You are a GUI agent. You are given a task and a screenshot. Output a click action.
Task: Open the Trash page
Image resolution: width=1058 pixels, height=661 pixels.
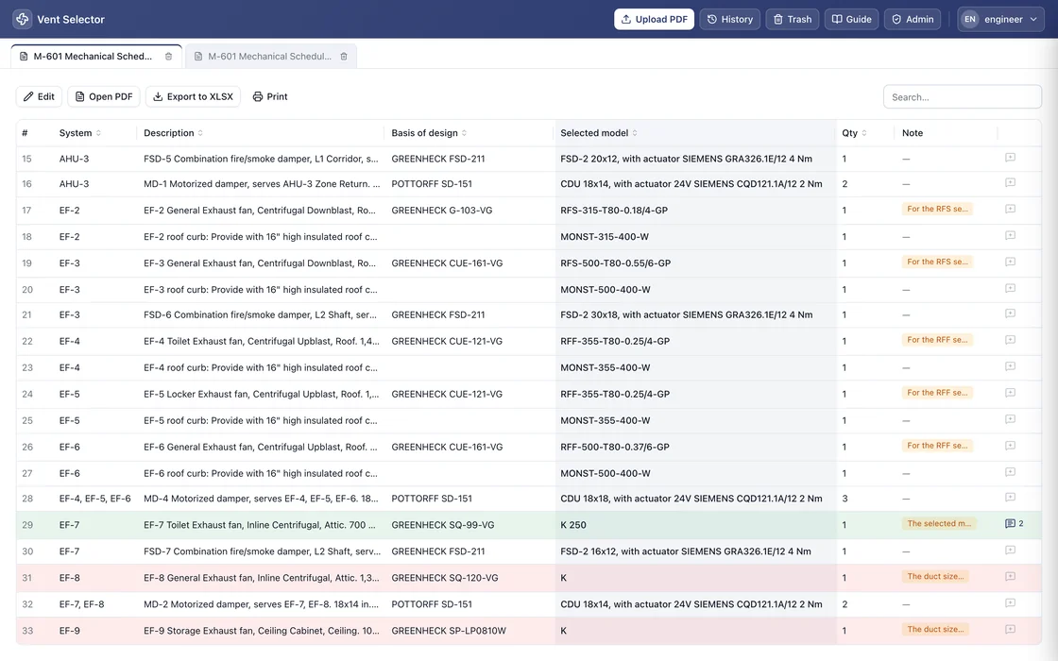click(793, 20)
